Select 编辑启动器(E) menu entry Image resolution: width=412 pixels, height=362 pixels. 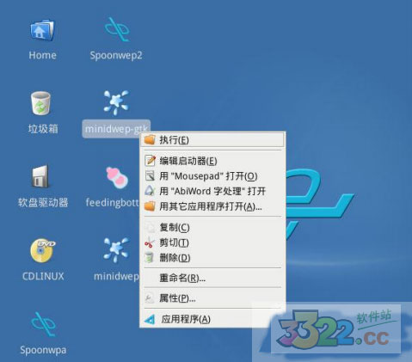pos(212,161)
